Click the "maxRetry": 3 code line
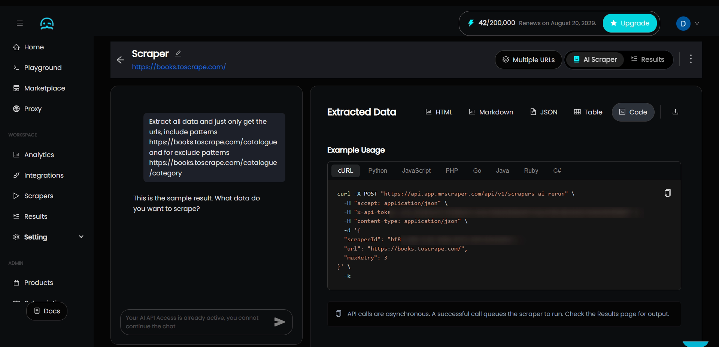 click(365, 258)
